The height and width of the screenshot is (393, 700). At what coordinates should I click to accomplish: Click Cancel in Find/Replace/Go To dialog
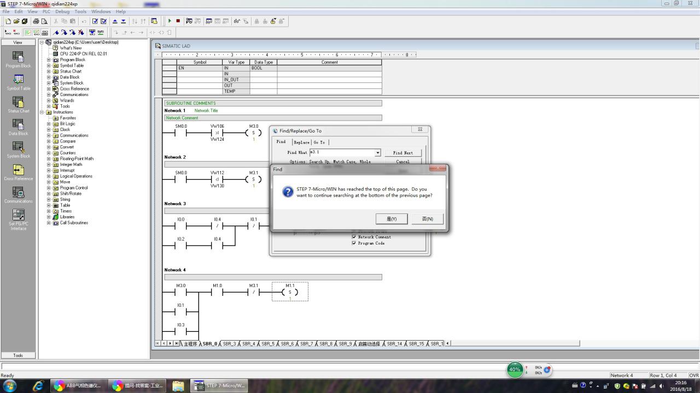(403, 162)
